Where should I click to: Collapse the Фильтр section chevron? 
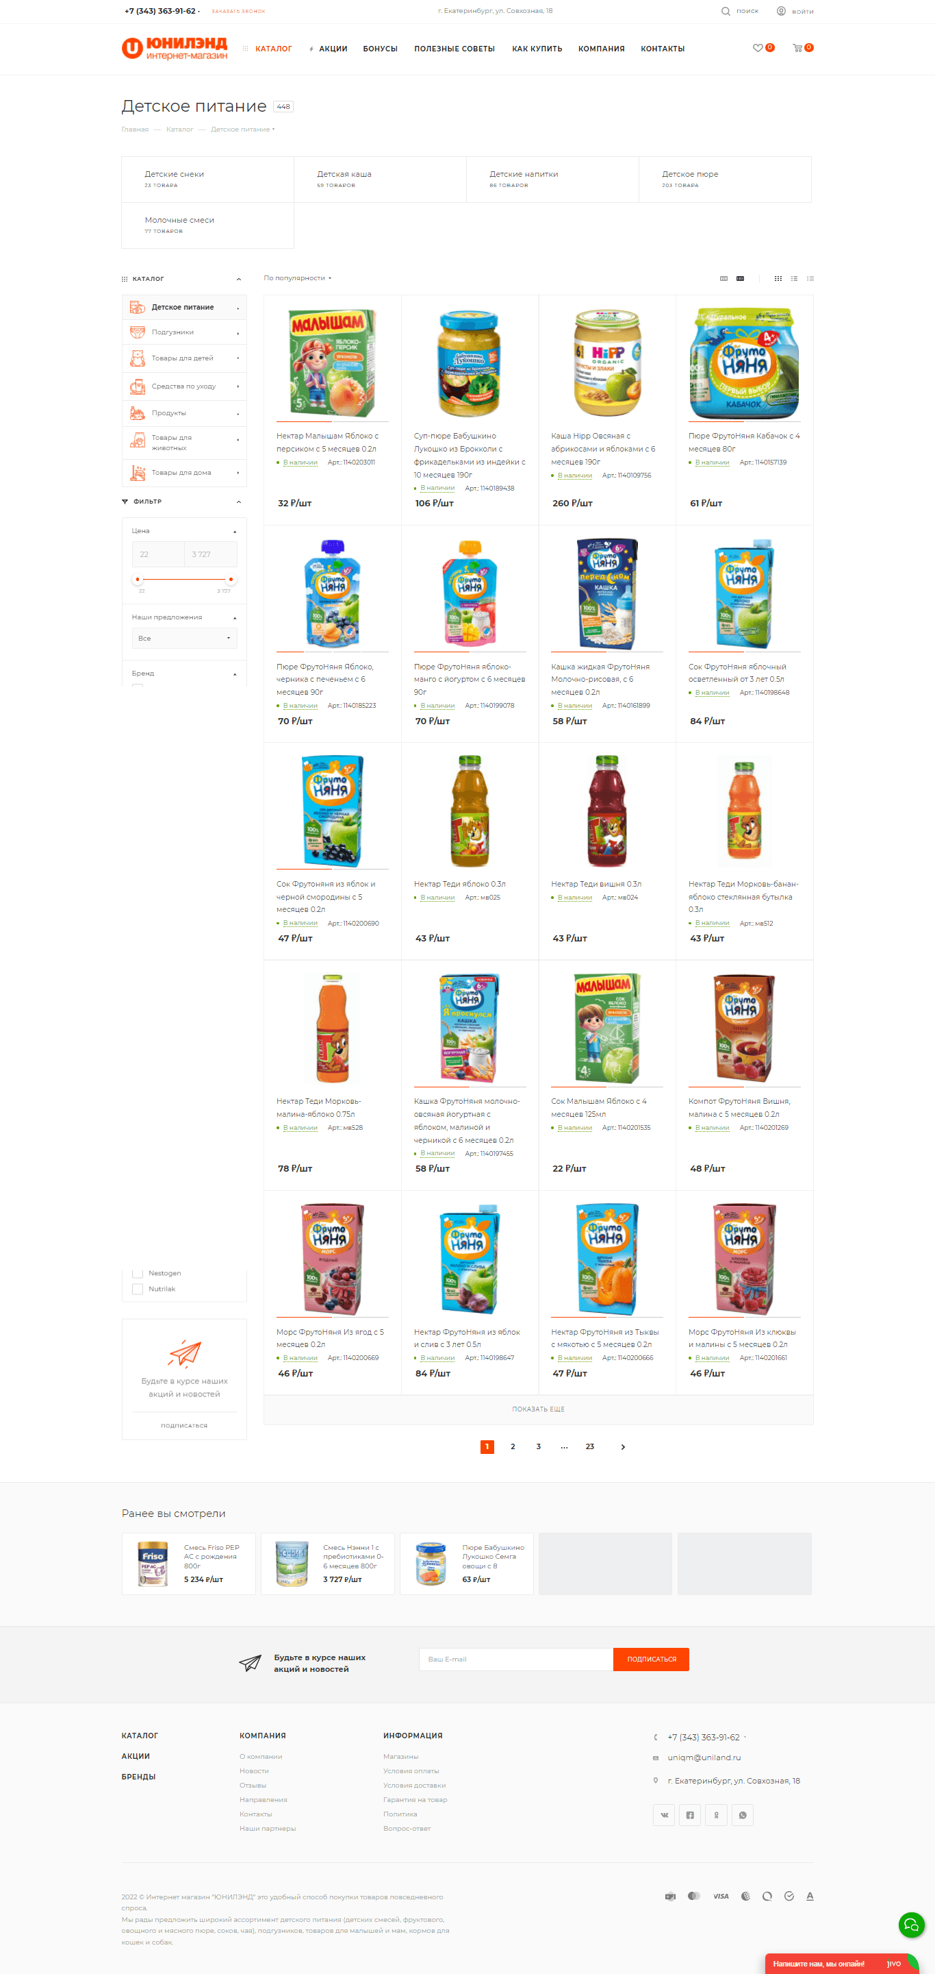point(238,502)
